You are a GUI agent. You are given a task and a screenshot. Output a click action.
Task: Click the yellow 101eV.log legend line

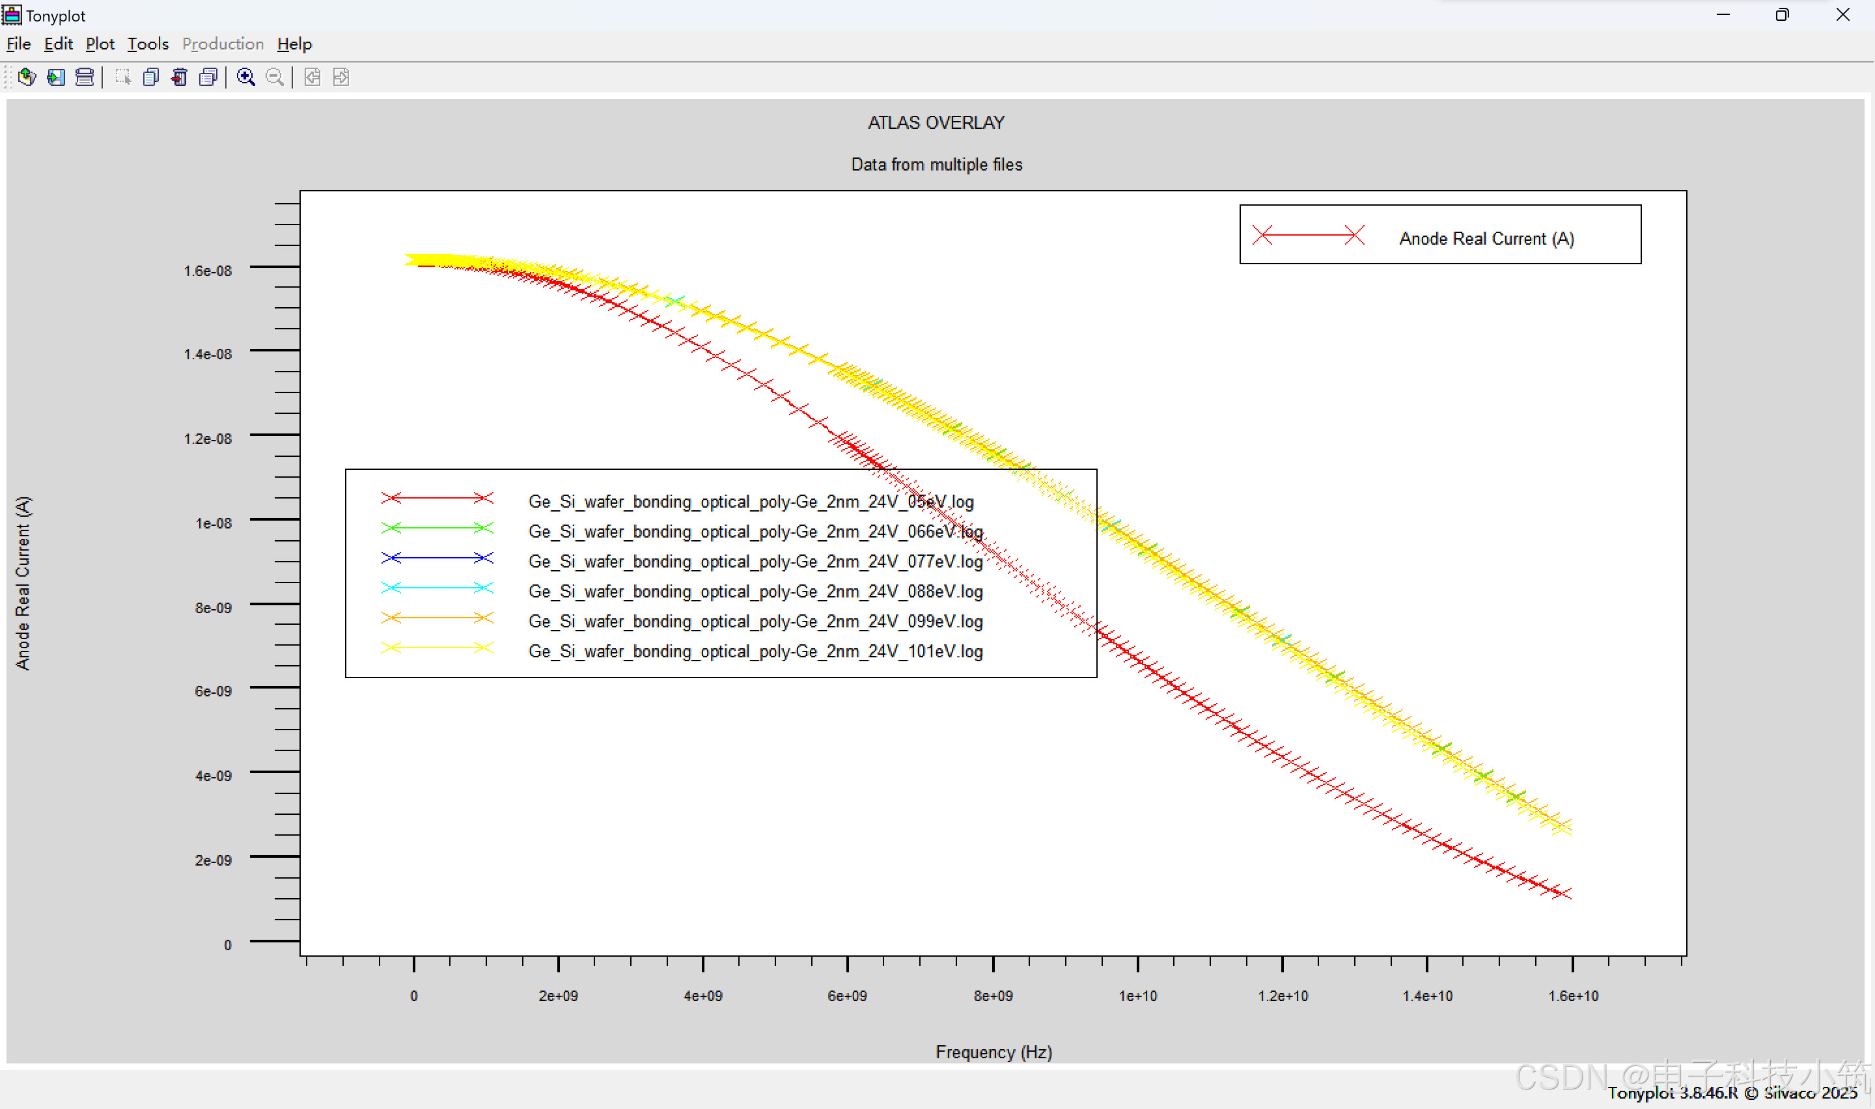(x=437, y=648)
